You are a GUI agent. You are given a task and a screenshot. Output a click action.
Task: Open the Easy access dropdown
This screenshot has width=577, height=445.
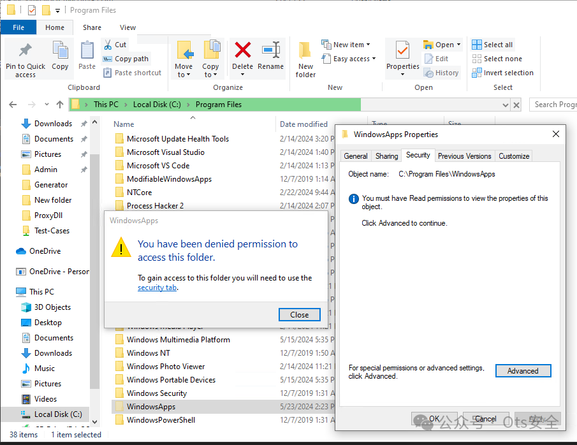[349, 59]
